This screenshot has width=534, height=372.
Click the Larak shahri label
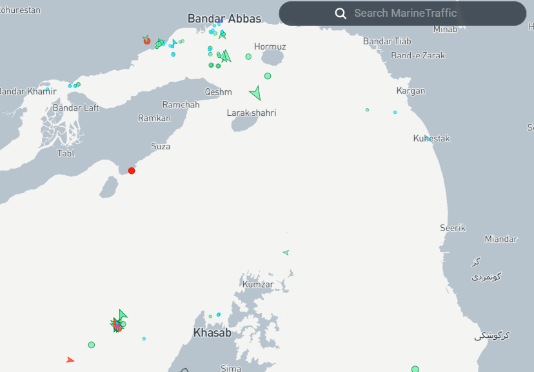coord(252,113)
